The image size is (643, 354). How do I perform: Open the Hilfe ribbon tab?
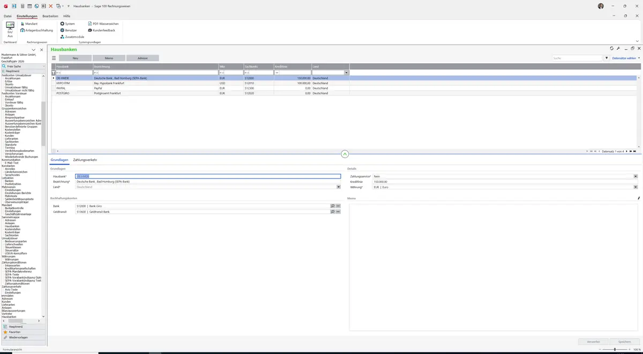click(x=67, y=16)
